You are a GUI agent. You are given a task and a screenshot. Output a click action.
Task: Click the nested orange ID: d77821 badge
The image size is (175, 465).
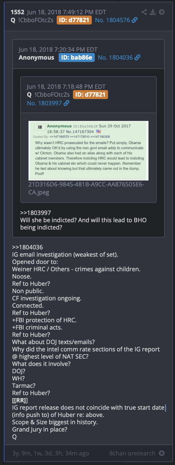[x=90, y=95]
